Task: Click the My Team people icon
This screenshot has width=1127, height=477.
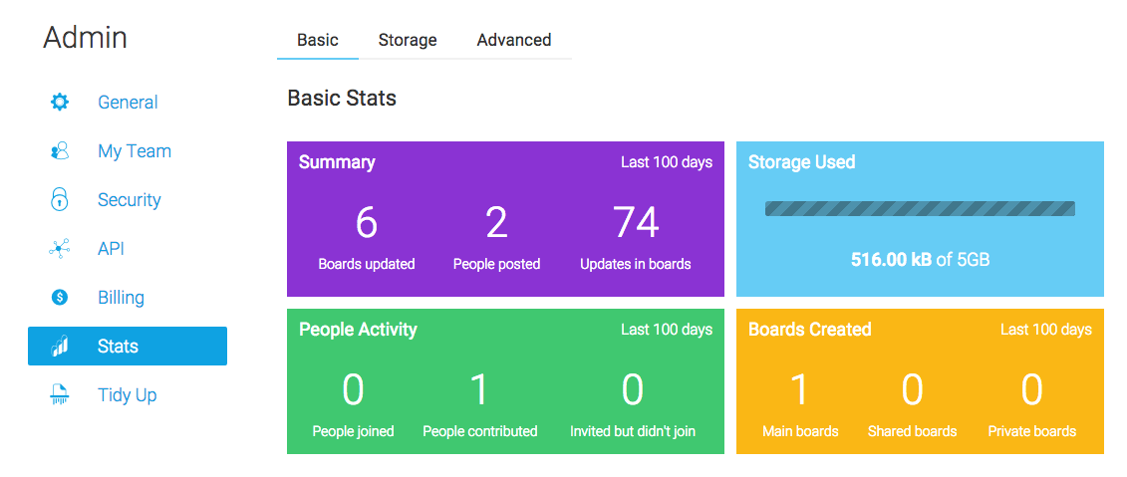Action: click(60, 150)
